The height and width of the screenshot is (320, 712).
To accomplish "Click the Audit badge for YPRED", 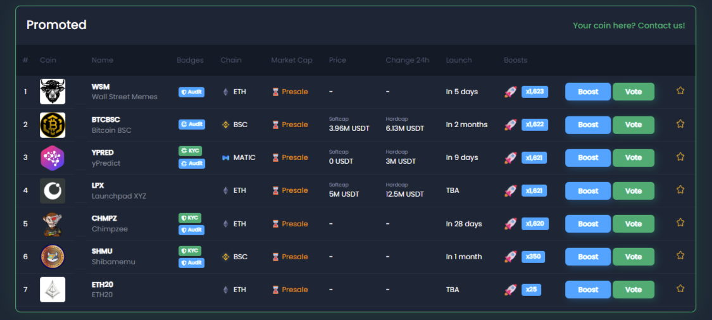I will pyautogui.click(x=192, y=163).
